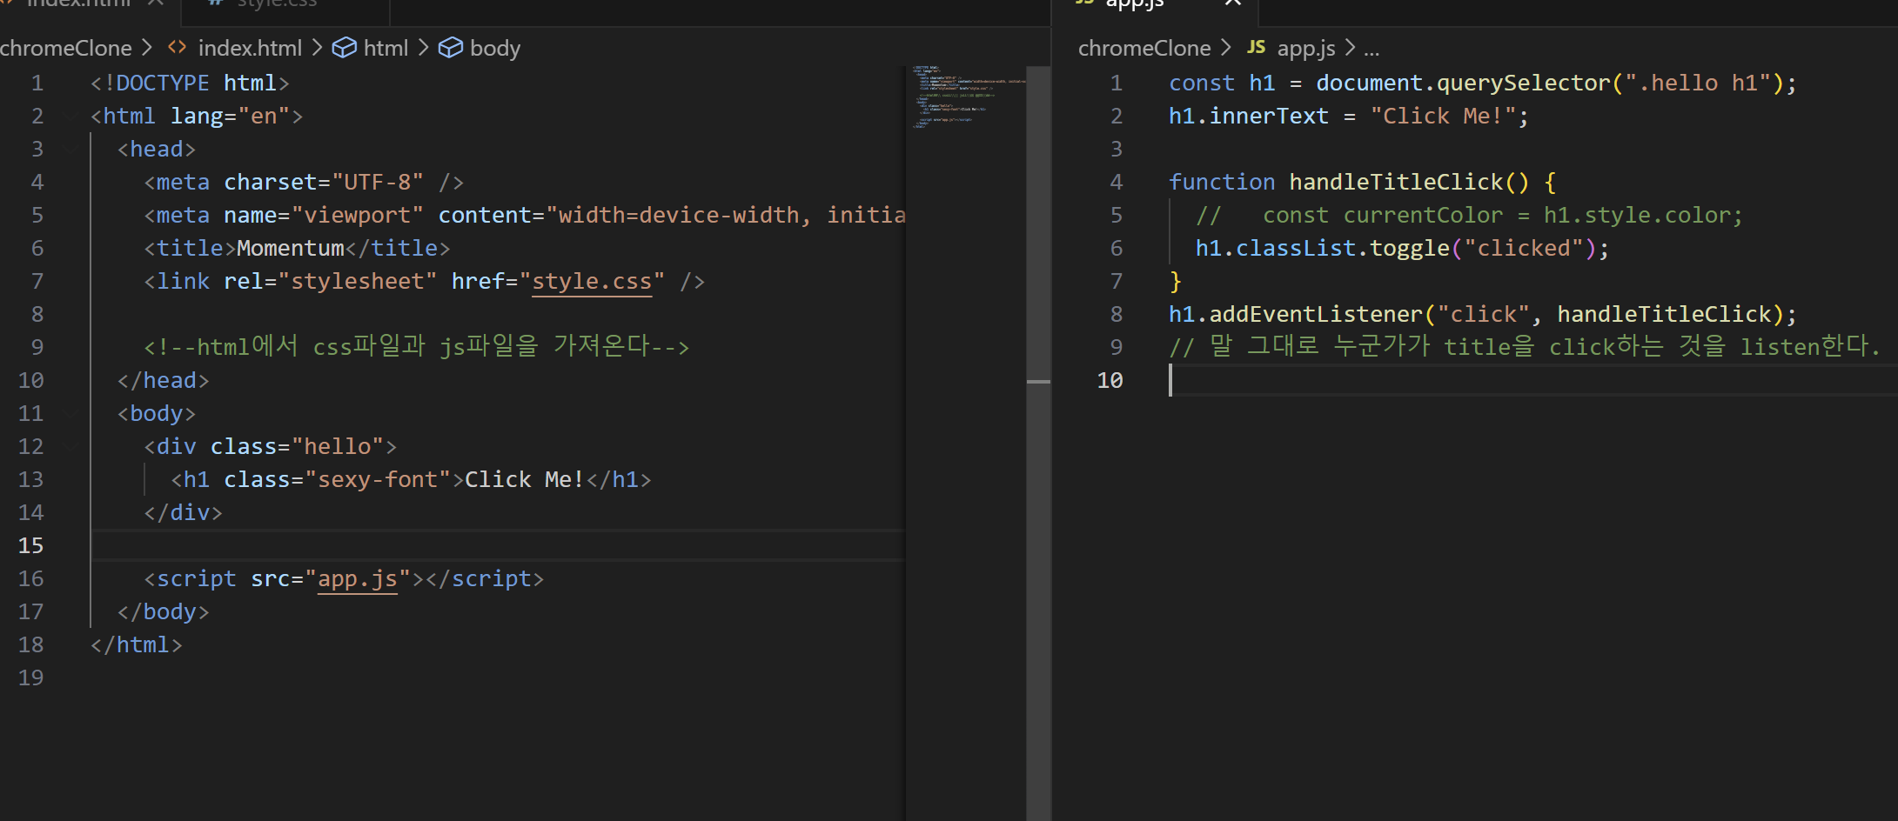
Task: Click the ellipsis breadcrumb after app.js
Action: point(1372,49)
